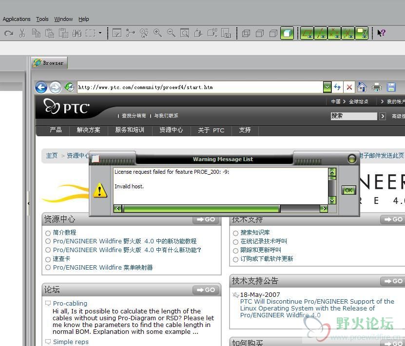Click the Orient mode icon
This screenshot has height=346, width=405.
(144, 33)
